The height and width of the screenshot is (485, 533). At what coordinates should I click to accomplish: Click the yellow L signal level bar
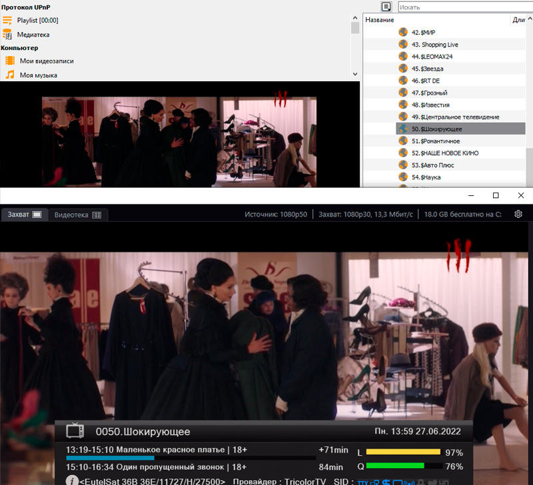coord(403,452)
